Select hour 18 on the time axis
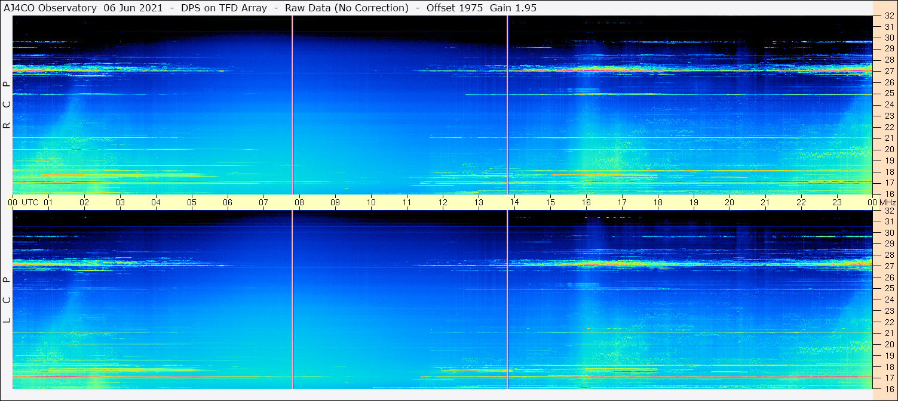 coord(658,202)
